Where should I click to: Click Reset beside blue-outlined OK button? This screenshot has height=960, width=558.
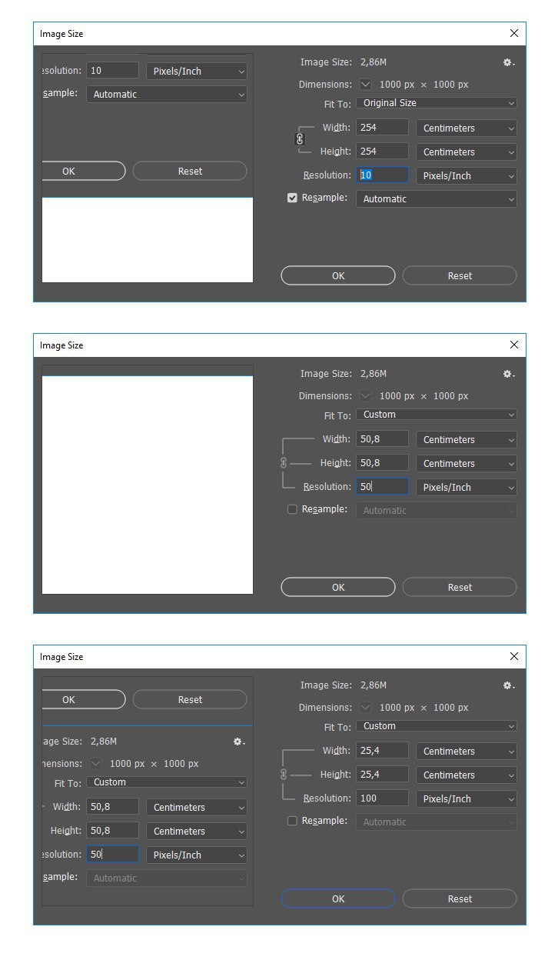(x=460, y=898)
